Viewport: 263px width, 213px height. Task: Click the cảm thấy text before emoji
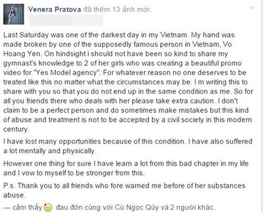point(27,207)
